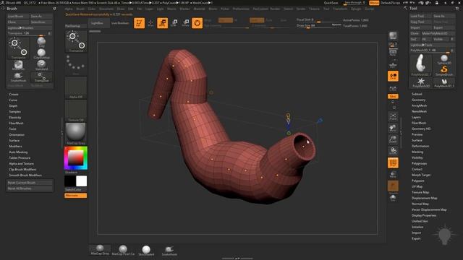Toggle the orange PolyF wireframe button
This screenshot has width=463, height=260.
(x=393, y=162)
